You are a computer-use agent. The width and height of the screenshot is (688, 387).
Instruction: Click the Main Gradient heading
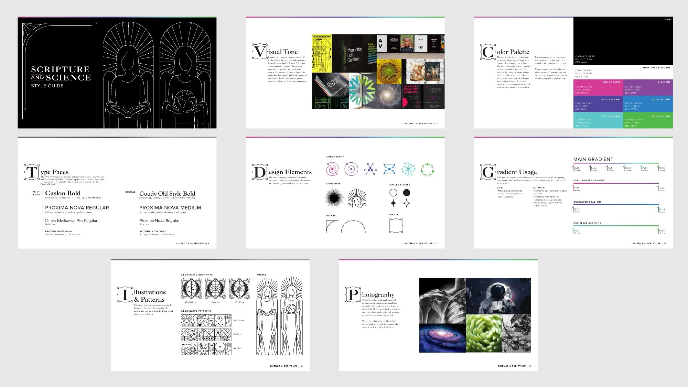pos(593,159)
